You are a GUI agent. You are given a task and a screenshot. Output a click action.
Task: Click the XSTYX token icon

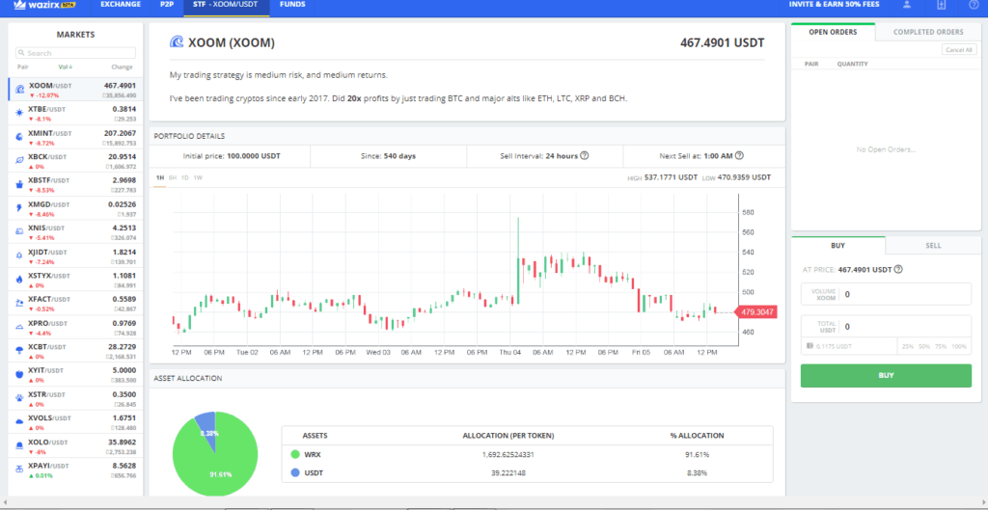pyautogui.click(x=19, y=279)
